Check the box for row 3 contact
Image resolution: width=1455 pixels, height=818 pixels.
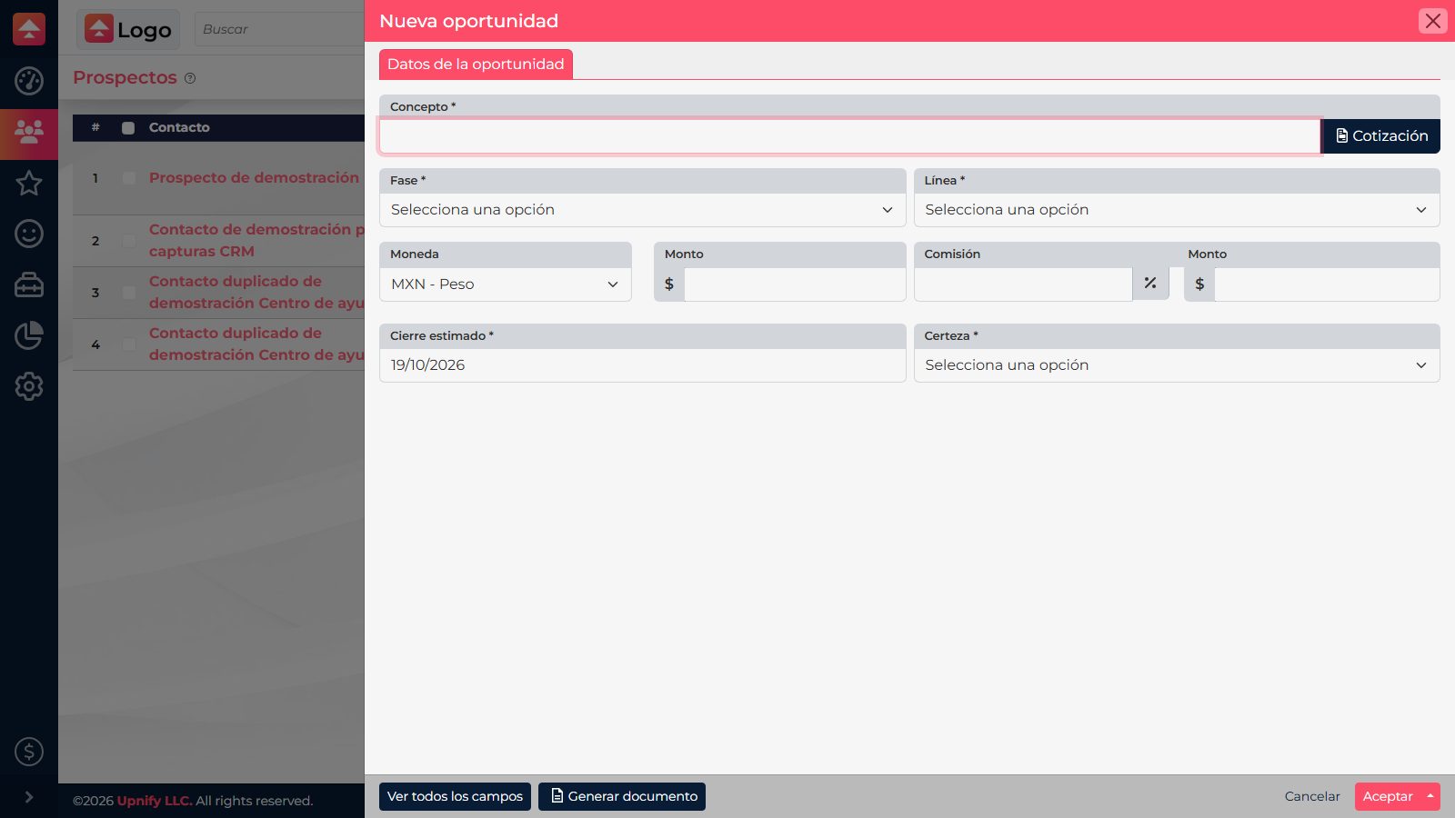tap(129, 293)
